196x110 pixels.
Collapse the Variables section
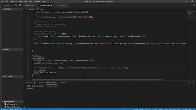(12, 9)
